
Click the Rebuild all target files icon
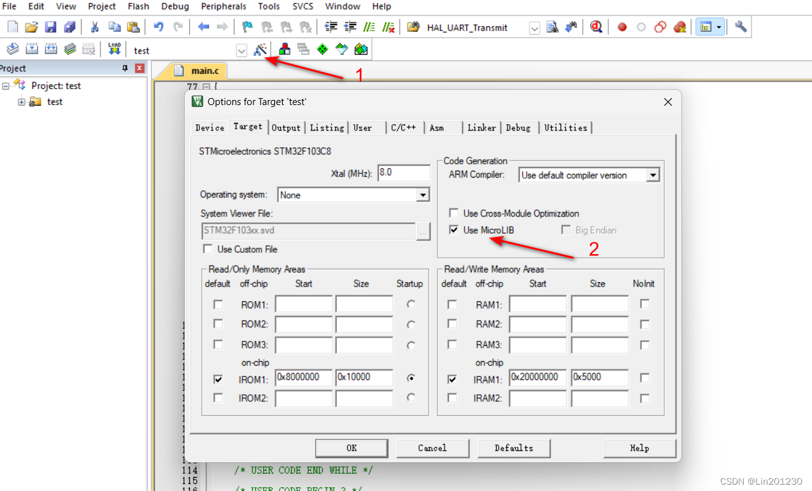click(x=51, y=49)
